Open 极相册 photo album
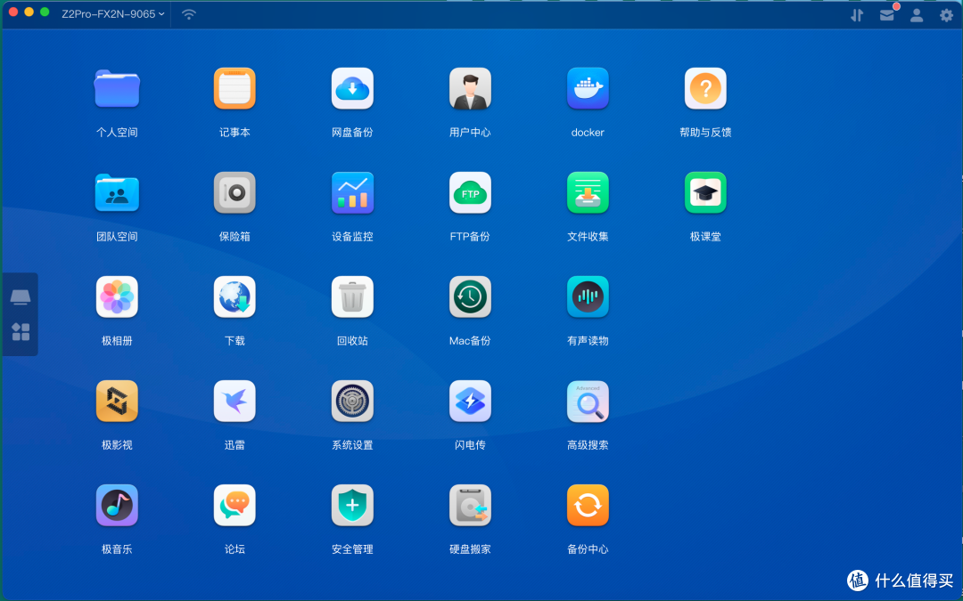963x601 pixels. click(x=117, y=296)
